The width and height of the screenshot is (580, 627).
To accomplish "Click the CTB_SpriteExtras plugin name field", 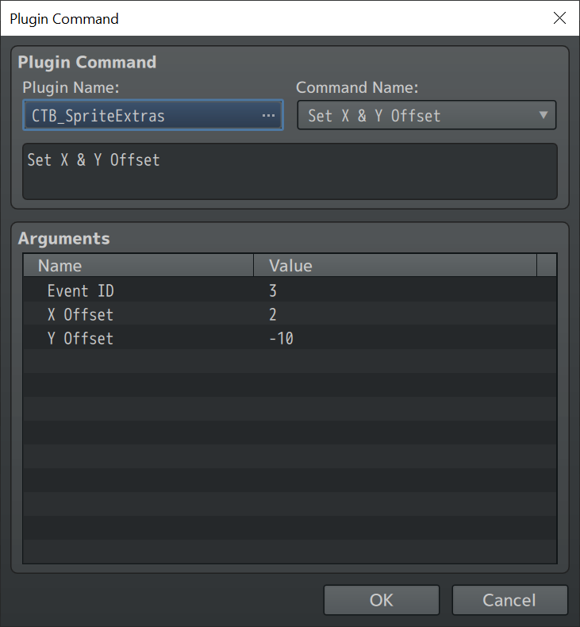I will pyautogui.click(x=152, y=115).
